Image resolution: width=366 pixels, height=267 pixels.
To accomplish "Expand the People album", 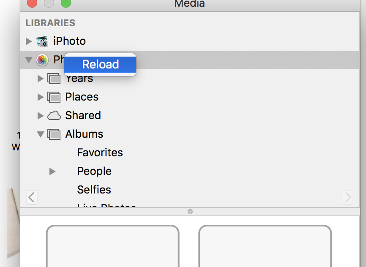I will click(x=52, y=172).
